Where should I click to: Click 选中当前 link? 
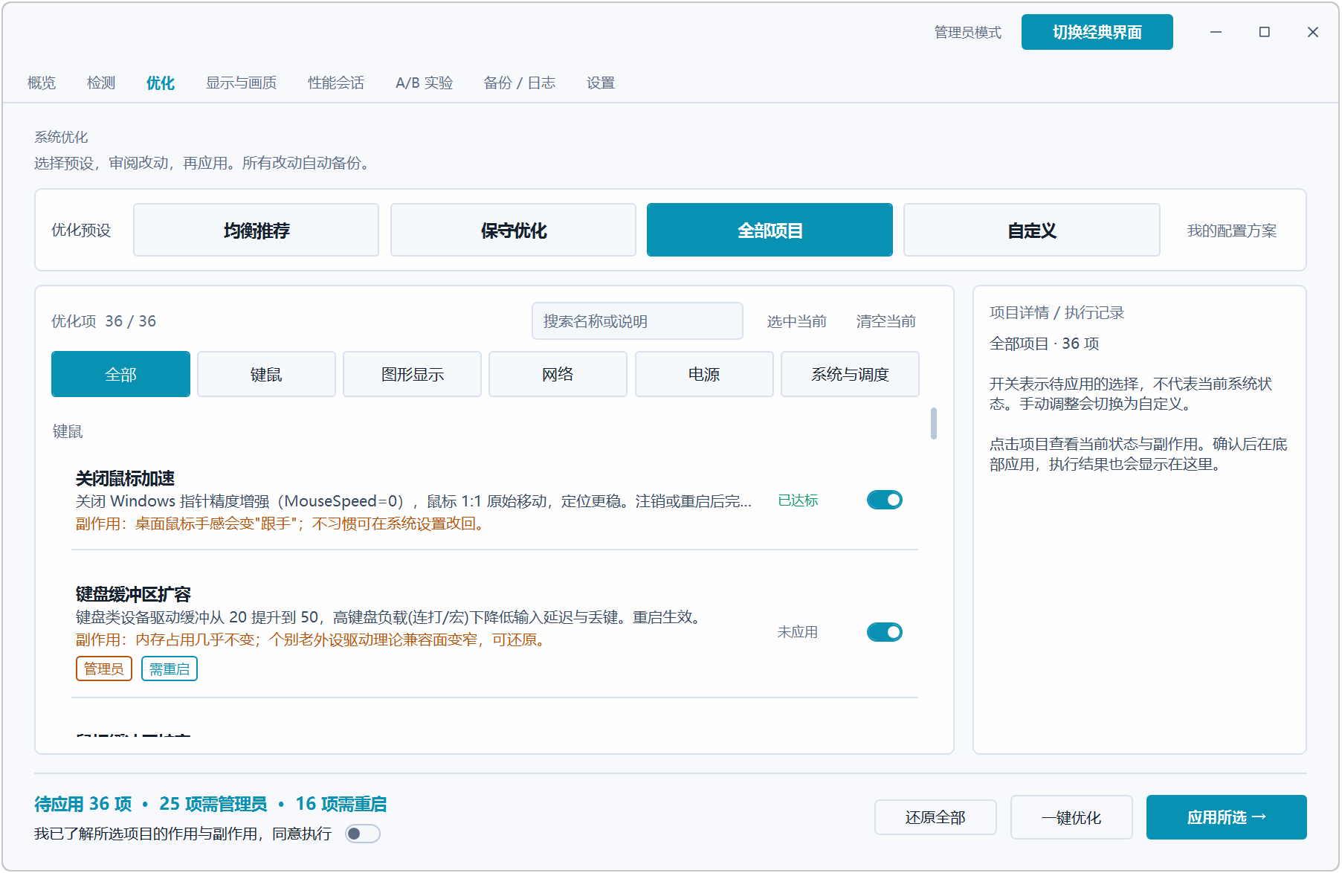[796, 321]
